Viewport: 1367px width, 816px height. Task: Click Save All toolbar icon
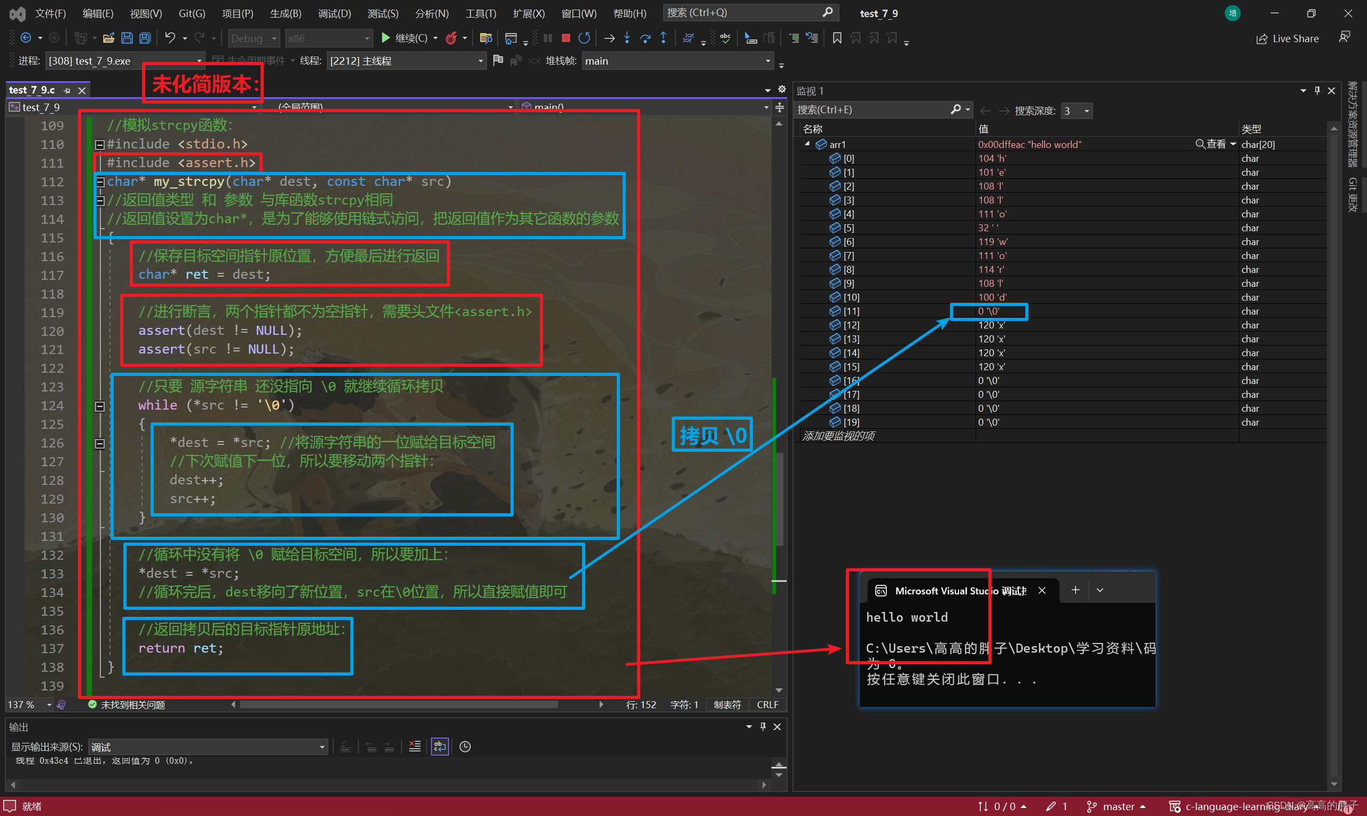145,38
